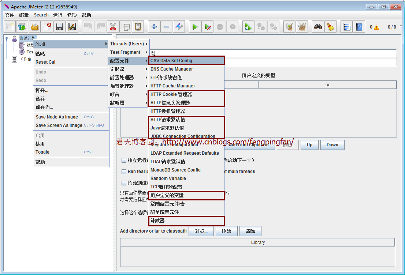Open the Templates icon in toolbar
This screenshot has height=275, width=405.
tap(22, 27)
